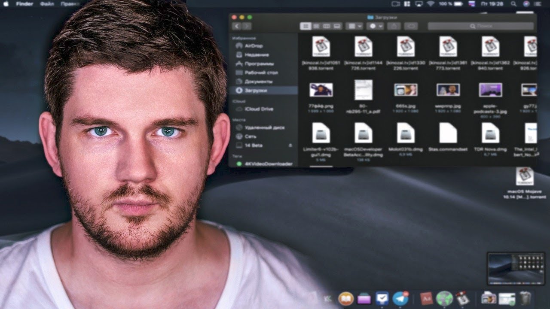Open Spotlight search in the menu bar
Viewport: 550px width, 309px height.
[514, 3]
